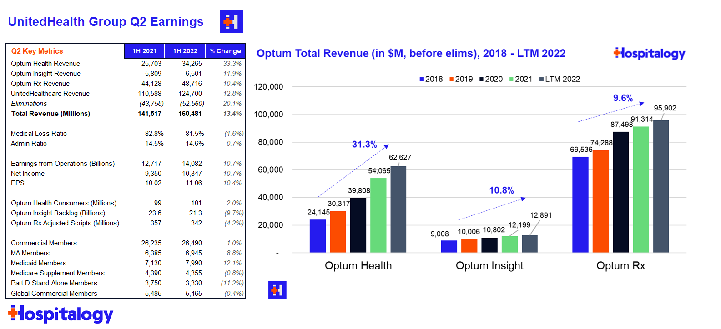Click the 1H 2022 column header
This screenshot has height=329, width=721.
(185, 51)
